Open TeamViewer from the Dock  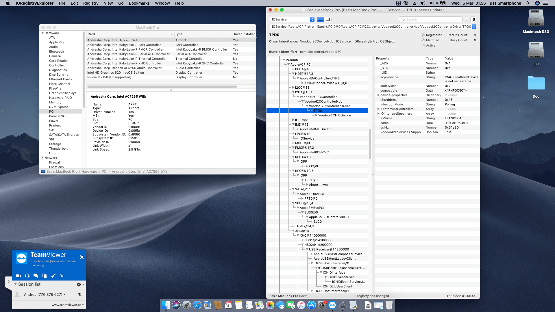click(332, 305)
